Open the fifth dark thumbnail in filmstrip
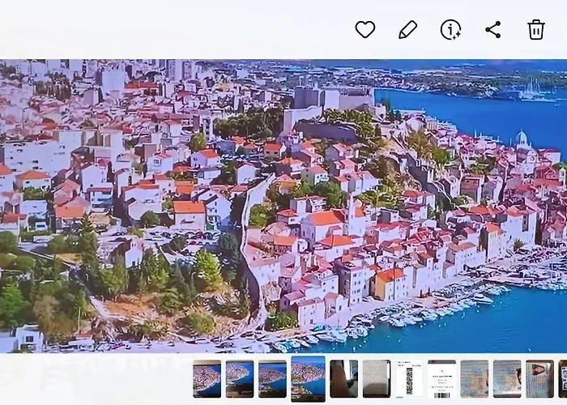 coord(343,378)
